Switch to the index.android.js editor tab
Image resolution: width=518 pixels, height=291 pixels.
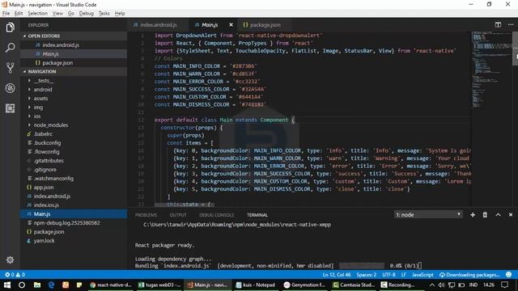click(158, 25)
